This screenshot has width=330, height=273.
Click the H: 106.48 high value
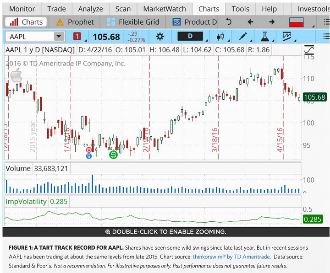[x=165, y=50]
